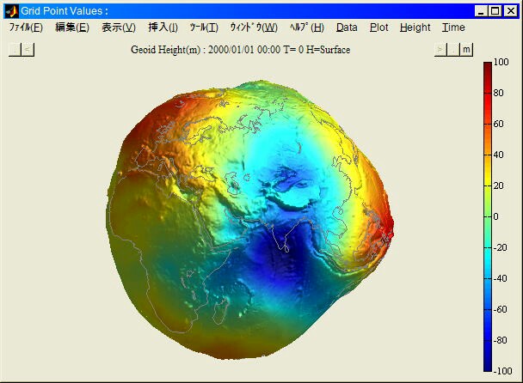Click the blank button between '>' and 'm'
The width and height of the screenshot is (523, 383).
(x=453, y=50)
